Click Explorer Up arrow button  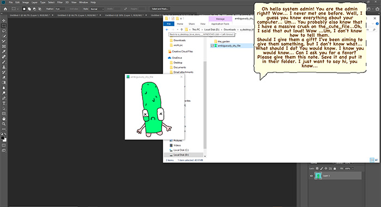(x=181, y=29)
